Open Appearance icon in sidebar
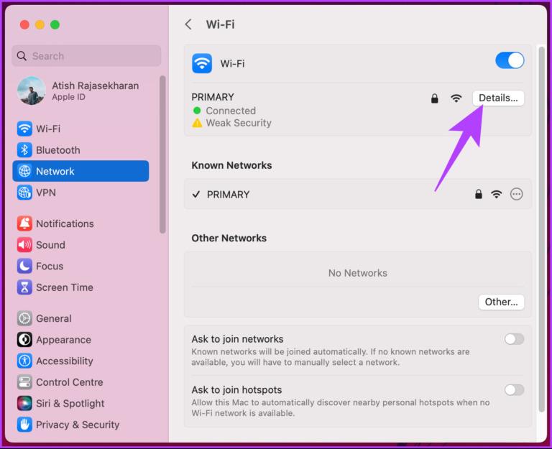Viewport: 552px width, 449px height. click(24, 340)
